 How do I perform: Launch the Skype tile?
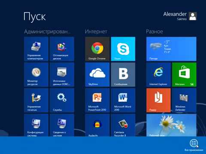click(x=123, y=49)
